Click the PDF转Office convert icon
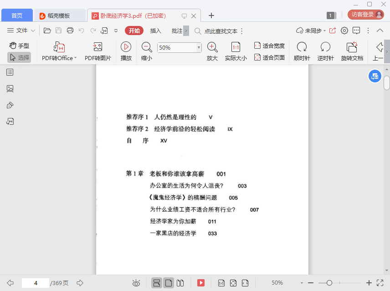 click(x=59, y=47)
